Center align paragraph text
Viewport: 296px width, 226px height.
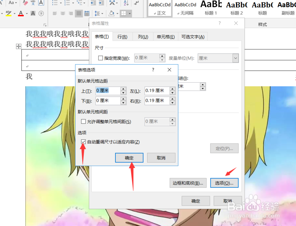click(x=63, y=13)
